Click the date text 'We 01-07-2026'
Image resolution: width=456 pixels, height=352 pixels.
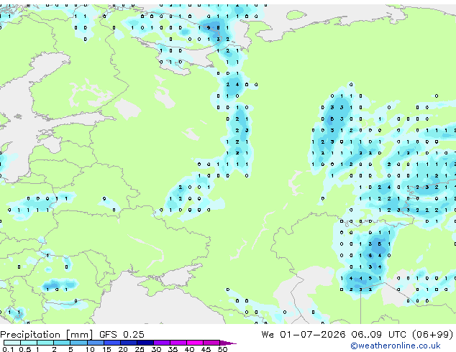pos(304,334)
